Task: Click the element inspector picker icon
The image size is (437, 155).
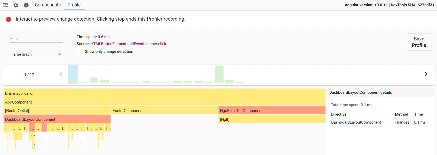Action: 5,5
